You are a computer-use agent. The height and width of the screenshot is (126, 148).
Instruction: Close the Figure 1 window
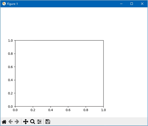[142, 4]
